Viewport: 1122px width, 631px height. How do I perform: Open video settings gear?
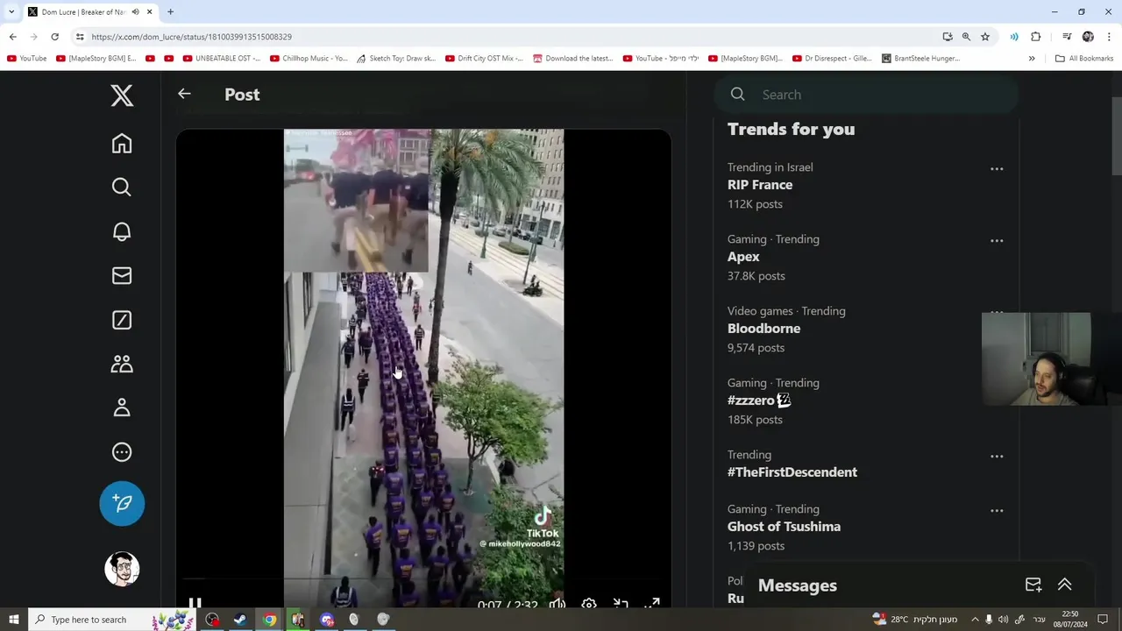tap(589, 604)
